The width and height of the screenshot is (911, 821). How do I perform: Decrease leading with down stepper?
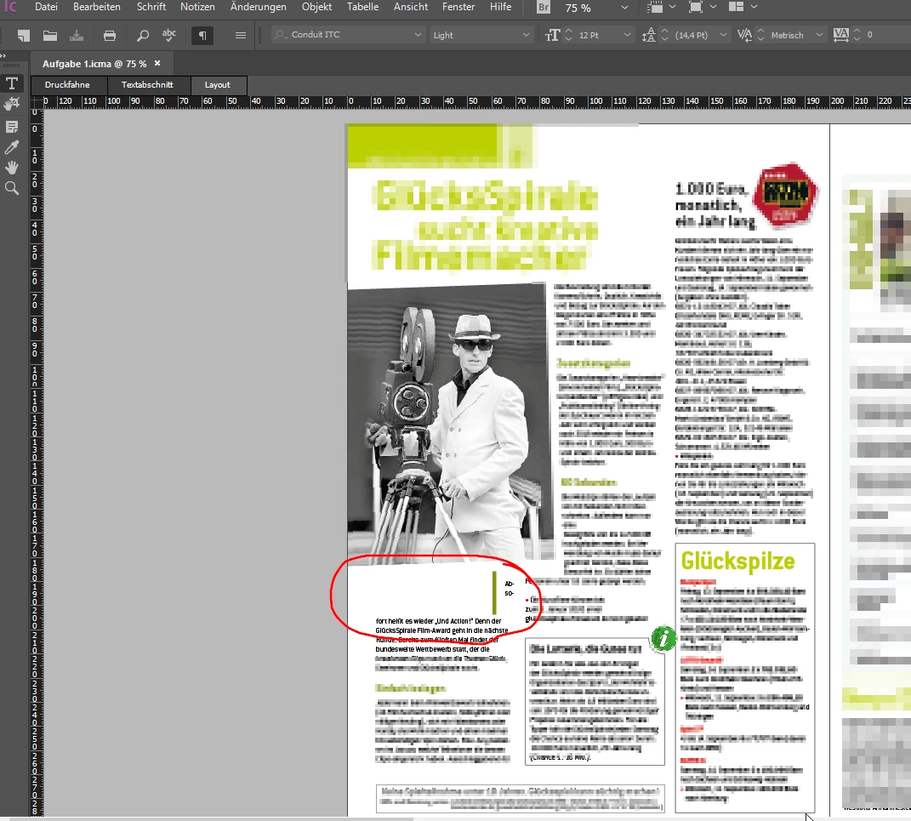tap(664, 39)
